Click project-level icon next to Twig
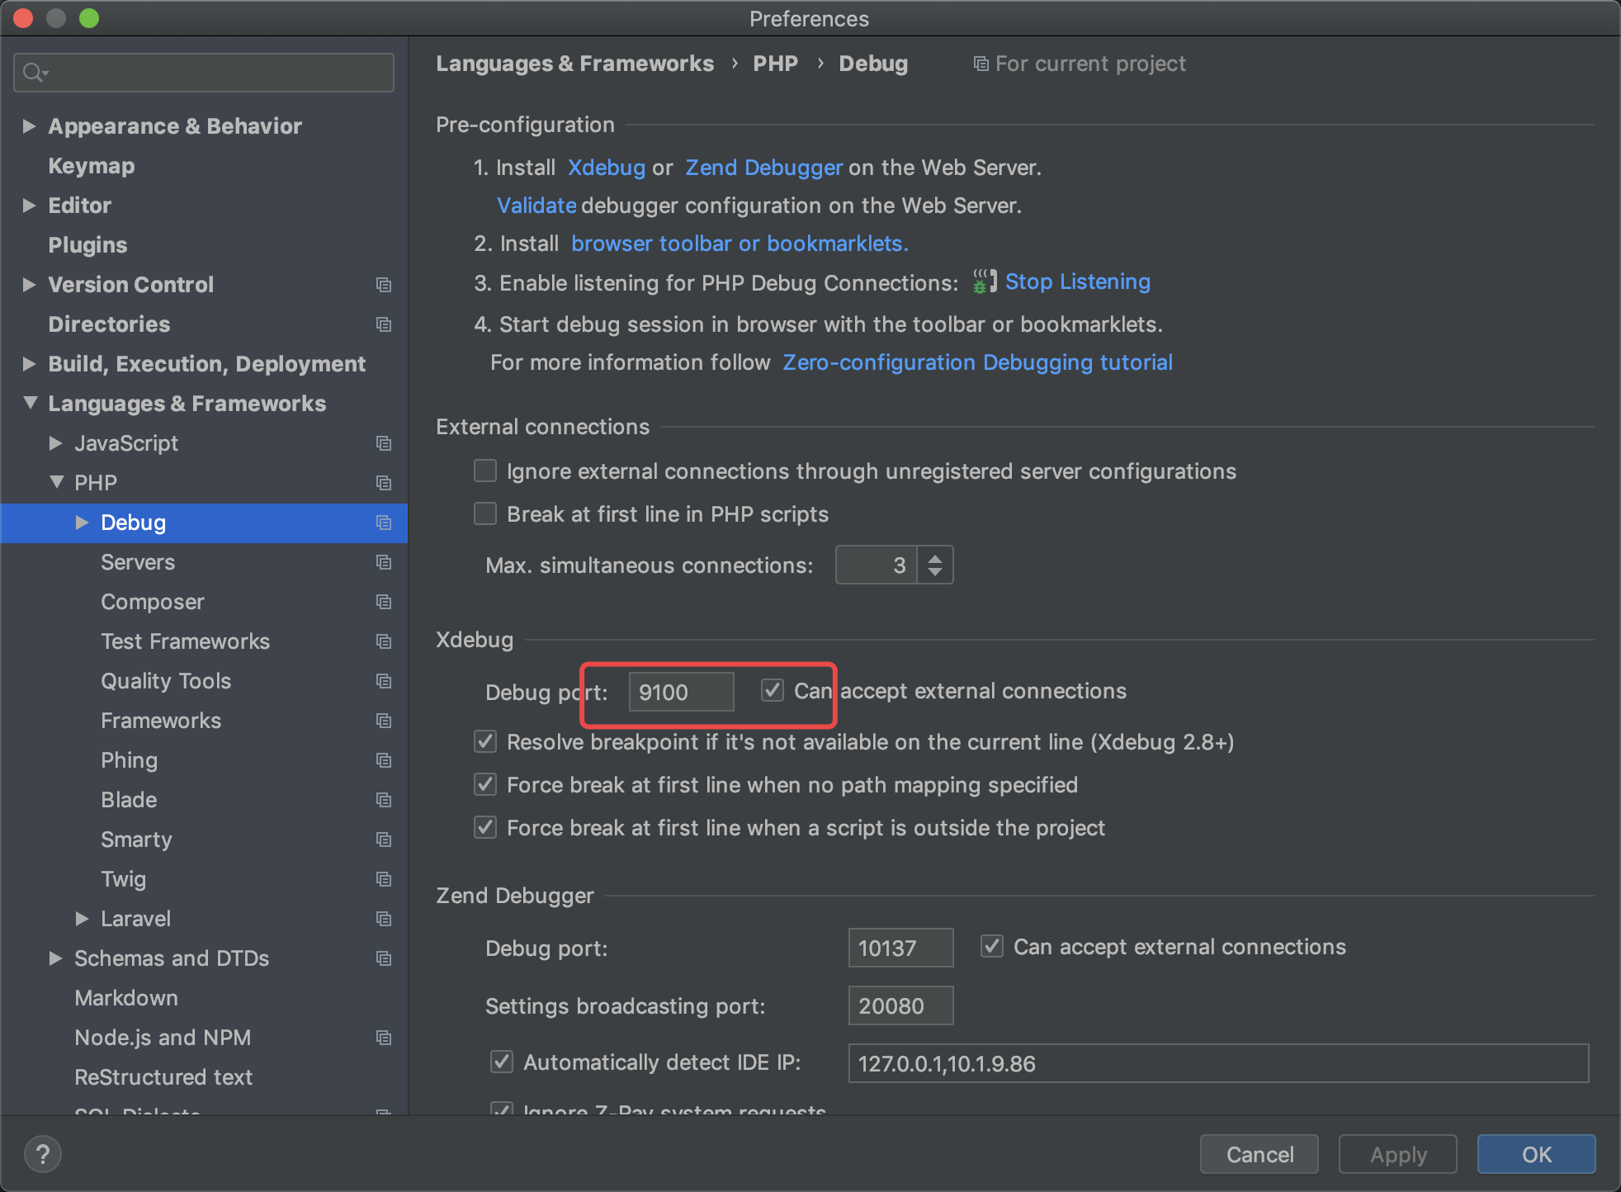The width and height of the screenshot is (1621, 1192). 384,879
